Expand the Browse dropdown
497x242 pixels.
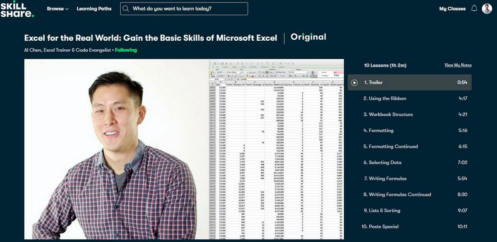click(58, 9)
